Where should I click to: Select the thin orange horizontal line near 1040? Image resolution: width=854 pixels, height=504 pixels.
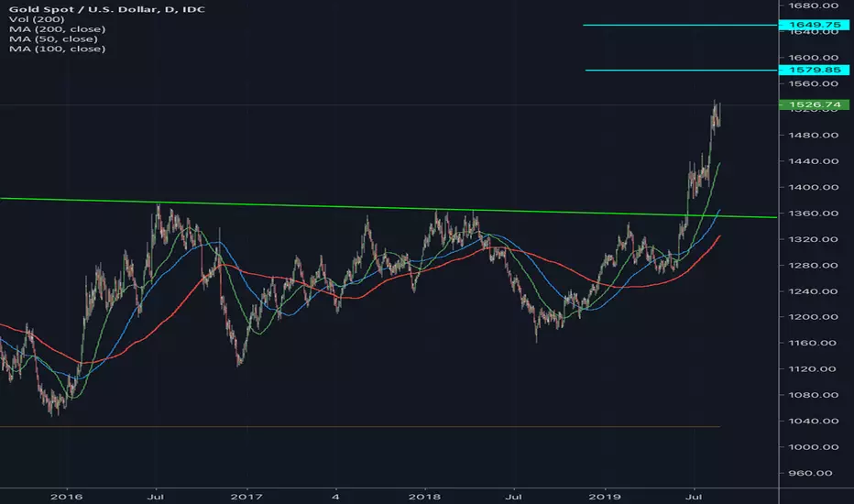pos(359,426)
